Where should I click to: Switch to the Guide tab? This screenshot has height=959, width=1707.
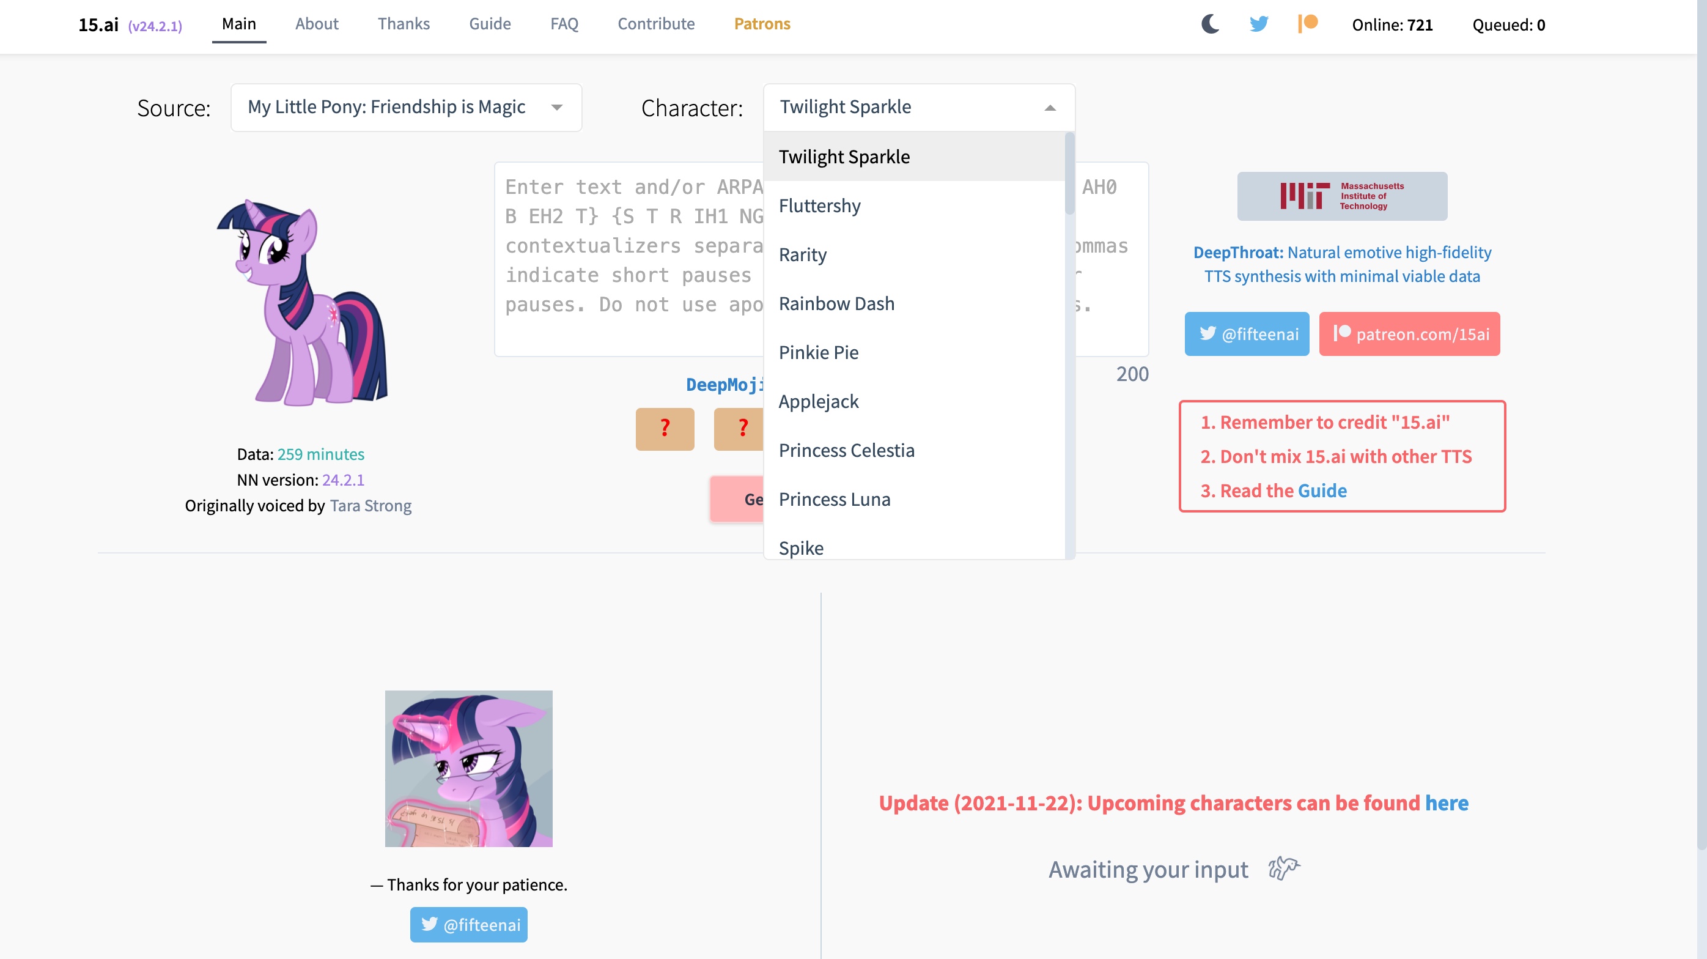(490, 24)
